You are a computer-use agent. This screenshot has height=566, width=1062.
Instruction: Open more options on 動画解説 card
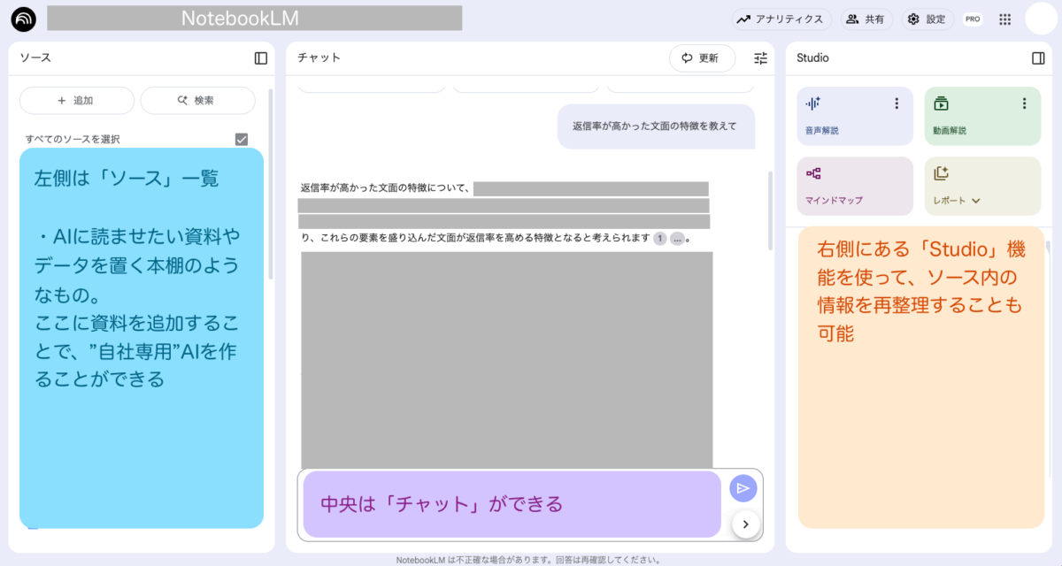pos(1025,103)
